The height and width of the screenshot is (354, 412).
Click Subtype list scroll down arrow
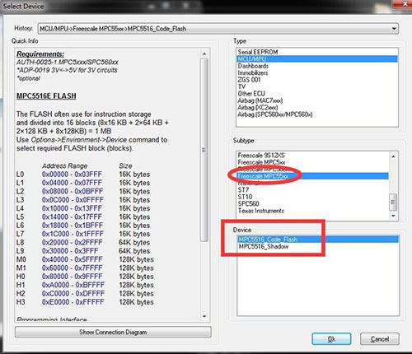point(394,216)
